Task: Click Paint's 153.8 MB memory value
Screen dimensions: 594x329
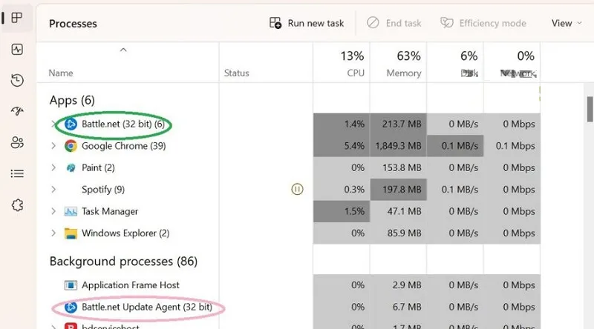Action: [x=402, y=168]
